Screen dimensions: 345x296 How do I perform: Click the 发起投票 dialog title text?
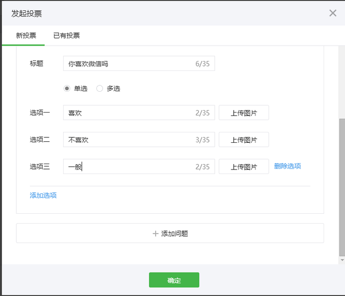coord(27,13)
